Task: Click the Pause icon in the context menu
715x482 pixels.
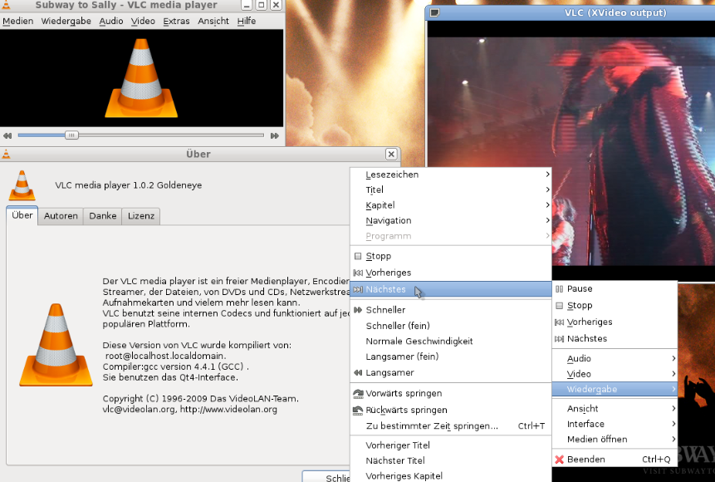Action: coord(560,289)
